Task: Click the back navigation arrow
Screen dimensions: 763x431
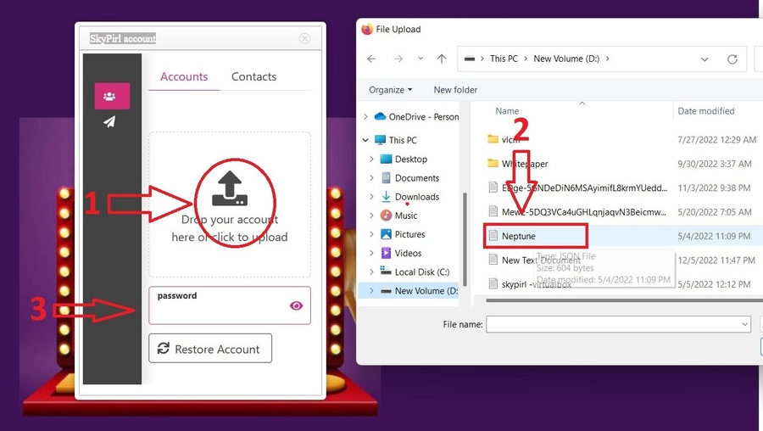Action: [x=371, y=59]
